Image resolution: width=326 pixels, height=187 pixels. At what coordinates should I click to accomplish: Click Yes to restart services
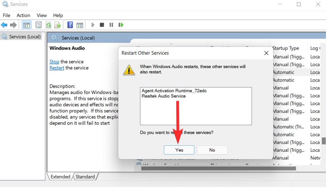click(x=179, y=150)
